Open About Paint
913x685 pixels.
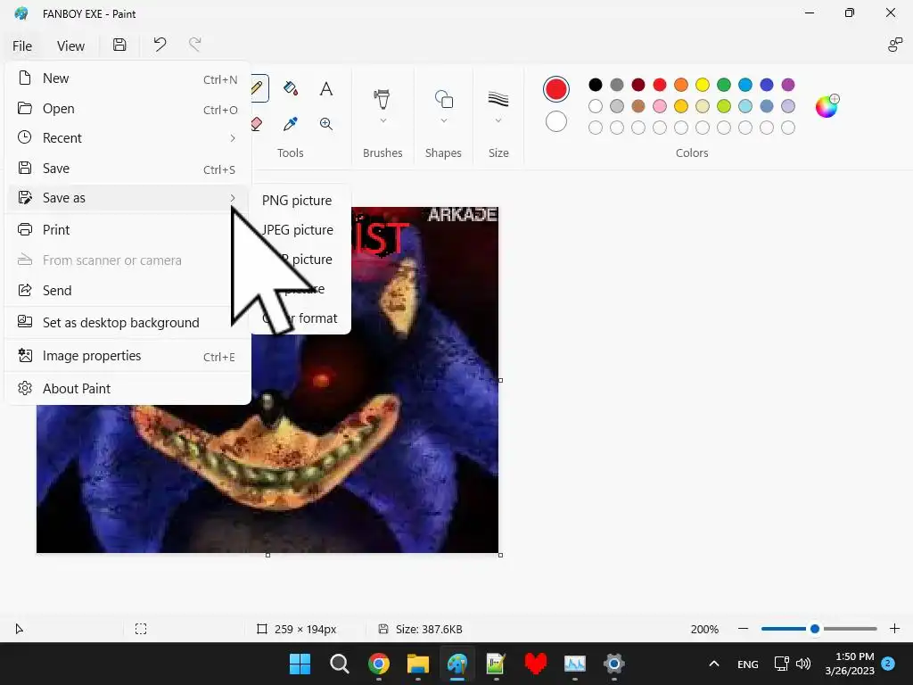pyautogui.click(x=128, y=389)
